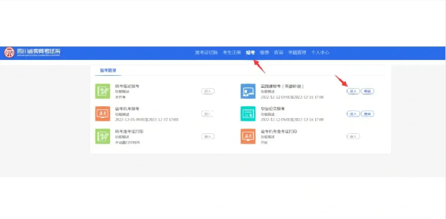This screenshot has height=219, width=446.
Task: Open the 考籍管理 menu item
Action: [x=297, y=52]
